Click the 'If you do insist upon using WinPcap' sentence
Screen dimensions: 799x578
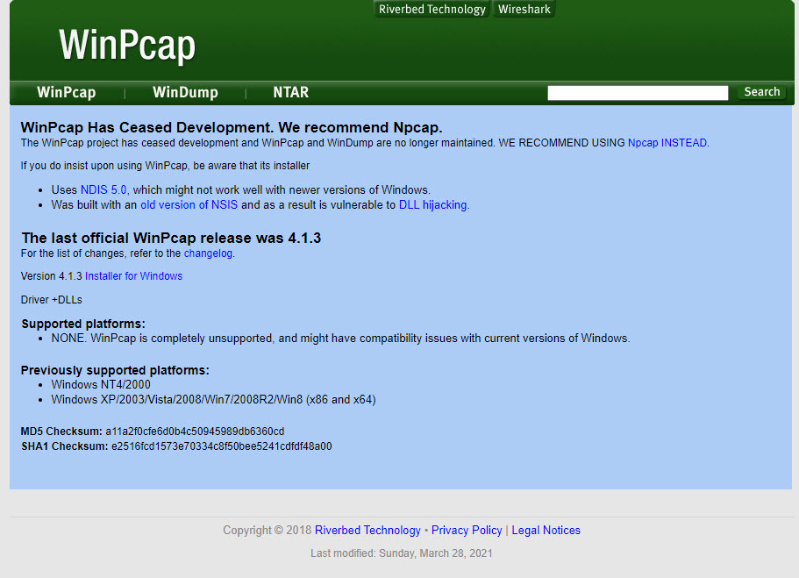point(165,166)
